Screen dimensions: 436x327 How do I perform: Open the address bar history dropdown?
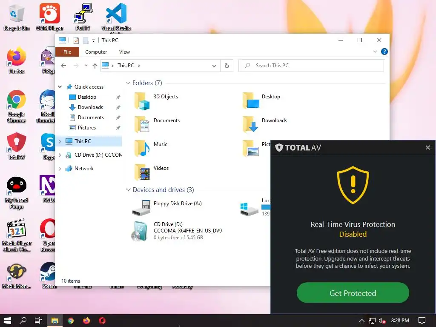point(214,66)
